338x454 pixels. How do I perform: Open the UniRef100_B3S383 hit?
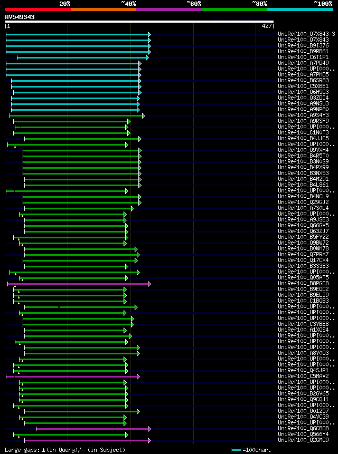coord(303,266)
